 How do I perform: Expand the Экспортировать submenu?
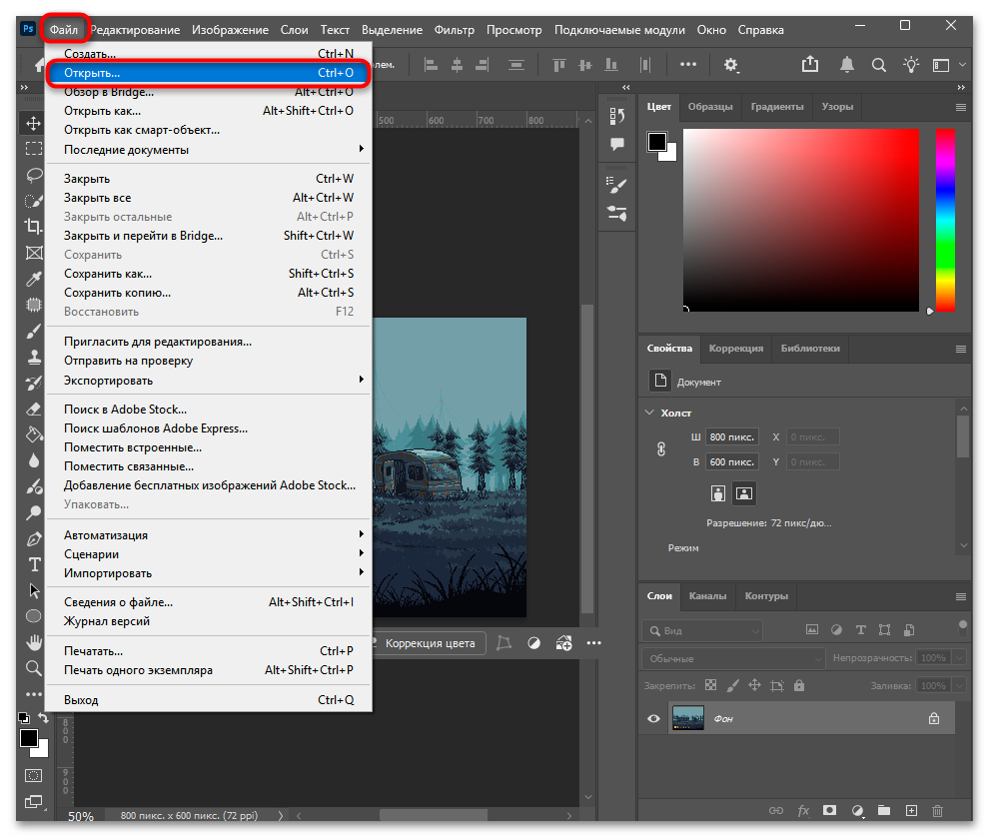pos(208,381)
